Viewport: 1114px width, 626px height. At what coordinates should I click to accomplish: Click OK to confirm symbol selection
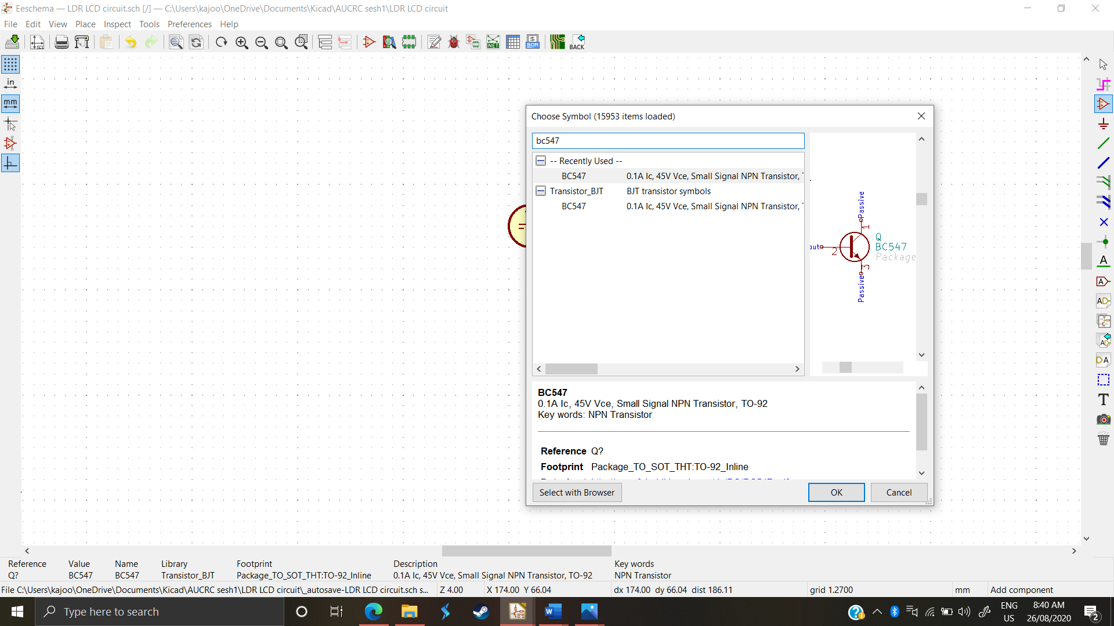(836, 492)
